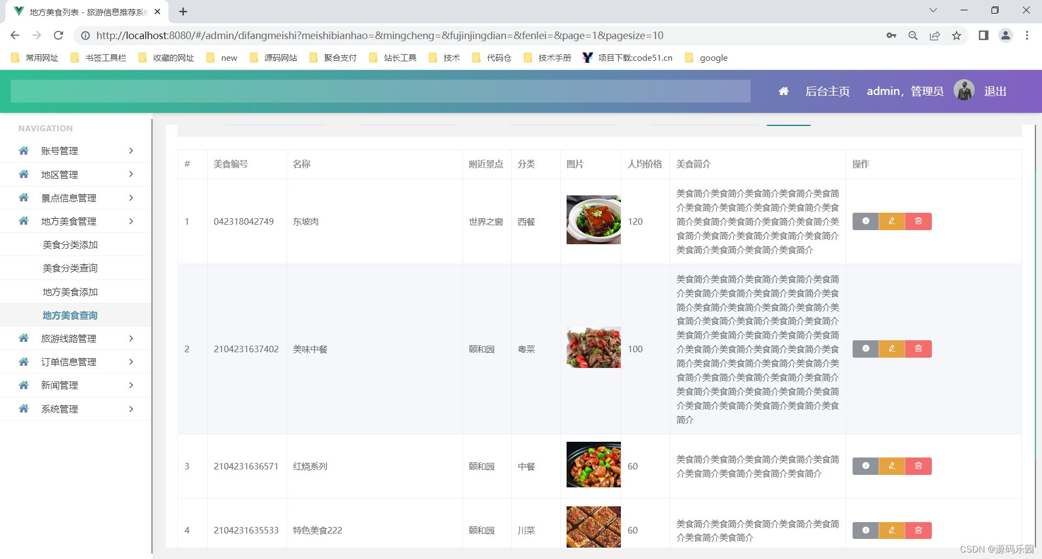Click the 退出 logout link
This screenshot has width=1042, height=559.
994,91
